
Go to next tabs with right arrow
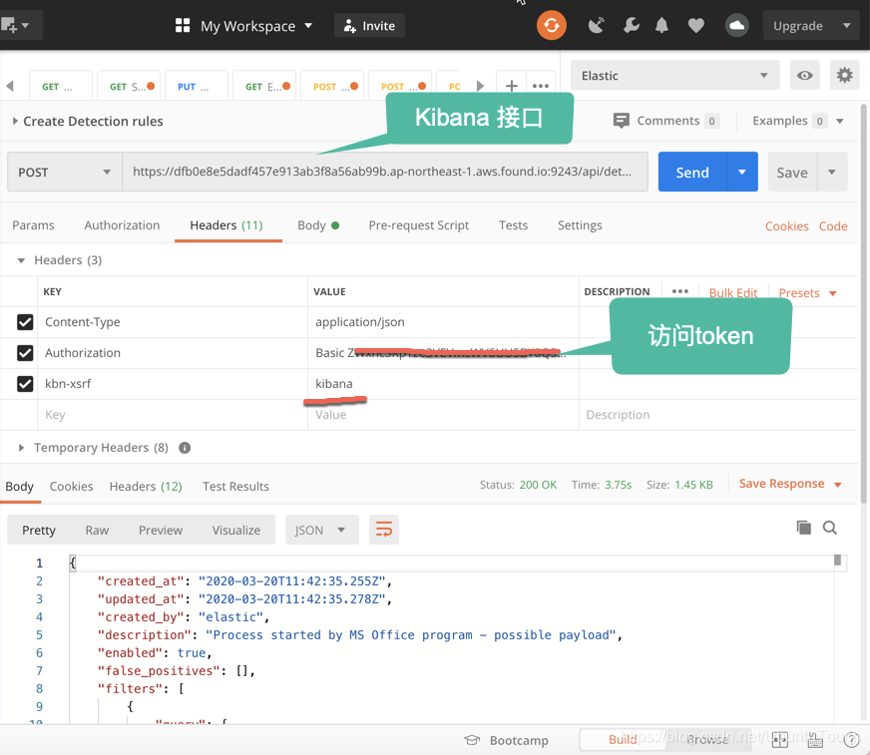481,86
